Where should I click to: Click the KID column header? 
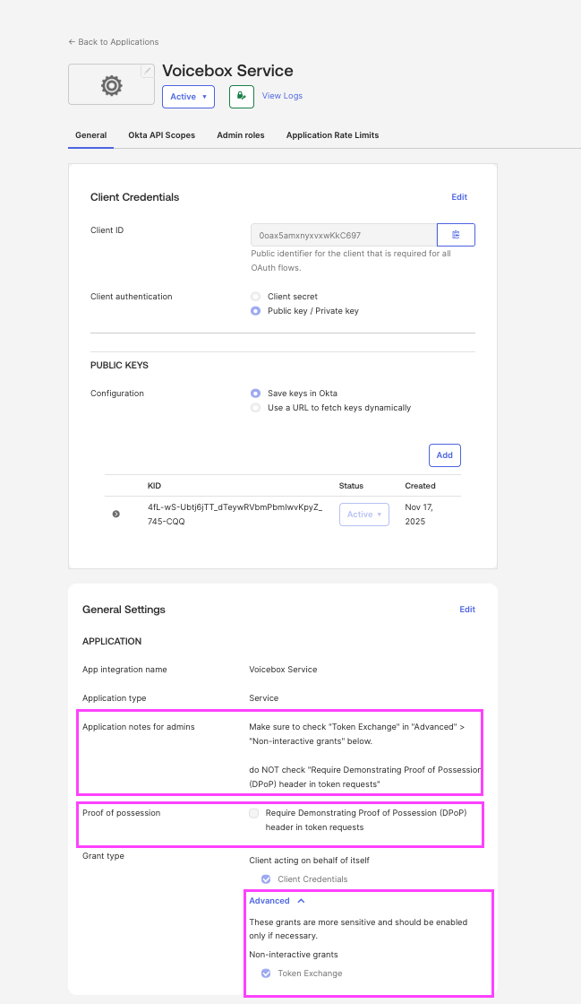click(x=154, y=486)
